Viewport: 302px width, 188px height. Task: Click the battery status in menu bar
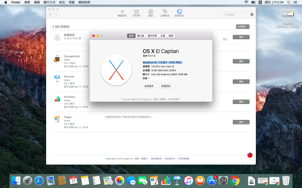pyautogui.click(x=253, y=3)
